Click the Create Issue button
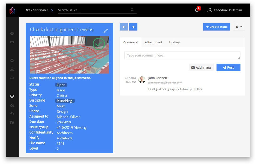 pos(217,27)
